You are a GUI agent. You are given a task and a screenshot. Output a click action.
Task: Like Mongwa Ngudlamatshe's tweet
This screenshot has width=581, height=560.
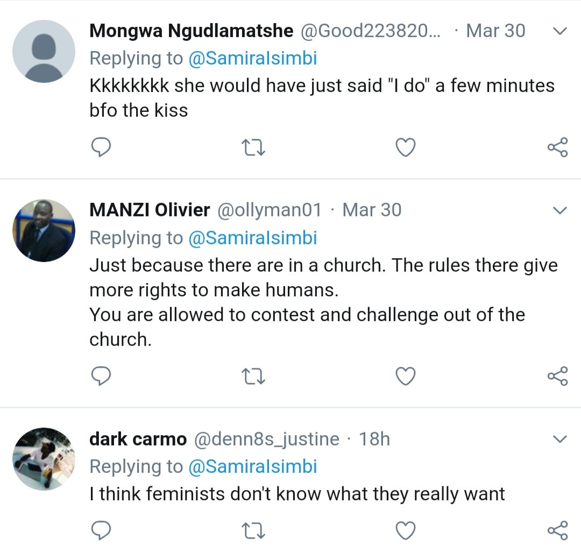tap(406, 147)
